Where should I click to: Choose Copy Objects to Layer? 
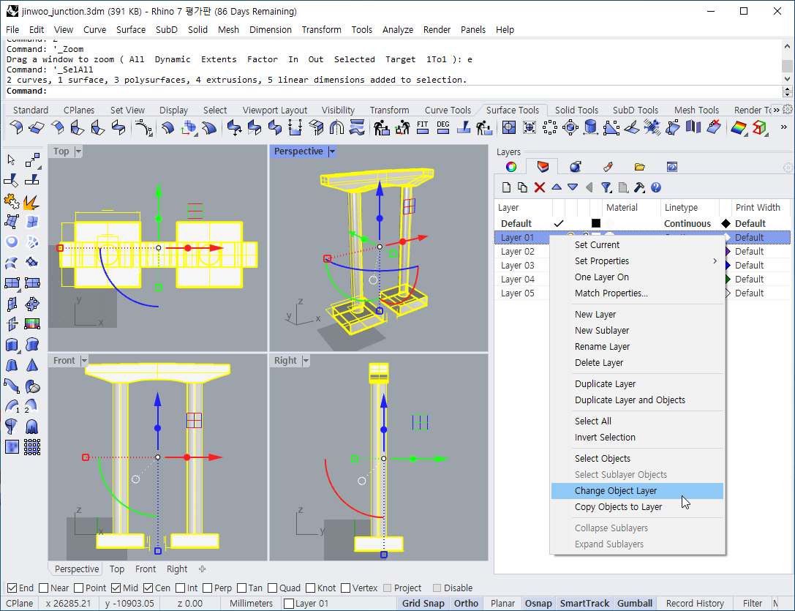click(x=637, y=507)
